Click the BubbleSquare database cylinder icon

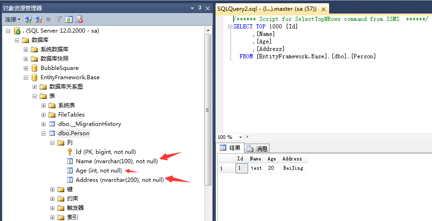pyautogui.click(x=34, y=68)
